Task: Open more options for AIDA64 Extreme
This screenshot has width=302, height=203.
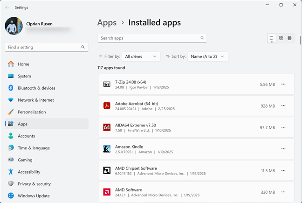Action: coord(283,127)
